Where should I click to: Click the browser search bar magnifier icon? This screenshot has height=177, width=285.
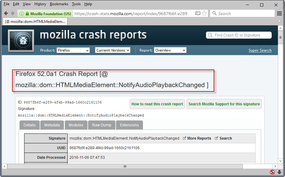[215, 13]
